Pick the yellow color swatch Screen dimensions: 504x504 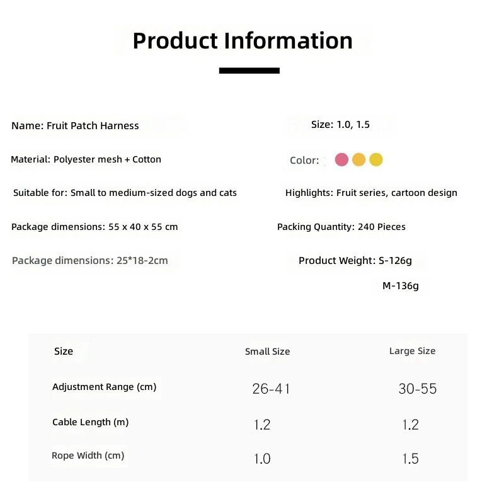(375, 160)
